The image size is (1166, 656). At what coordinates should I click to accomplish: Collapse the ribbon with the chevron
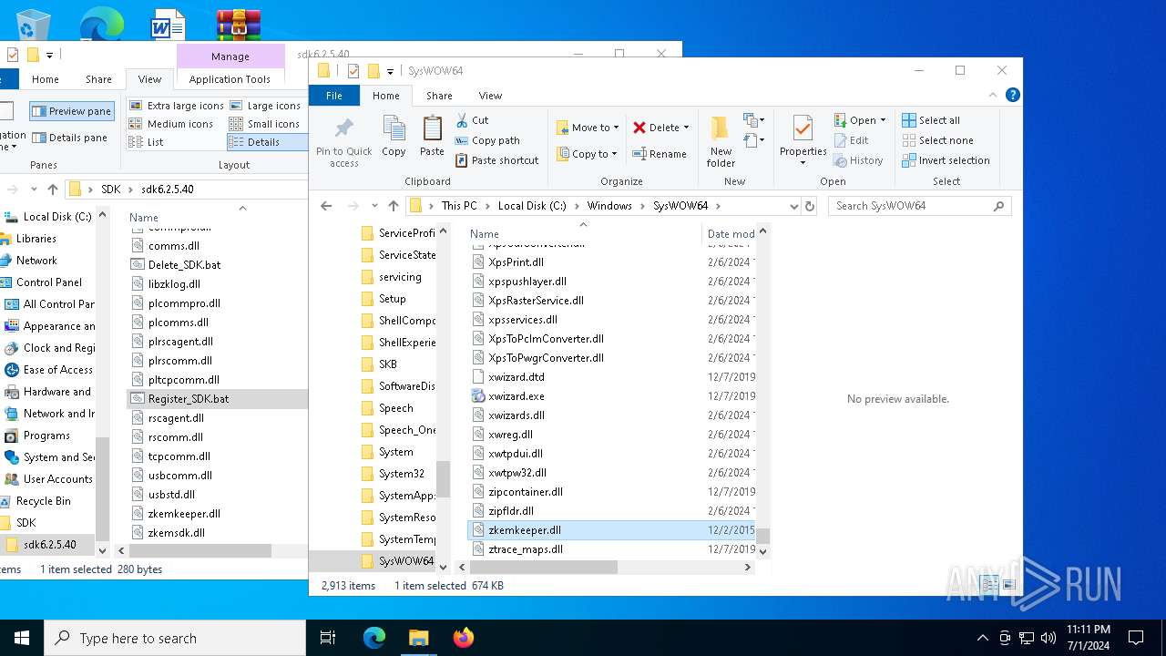[x=994, y=95]
